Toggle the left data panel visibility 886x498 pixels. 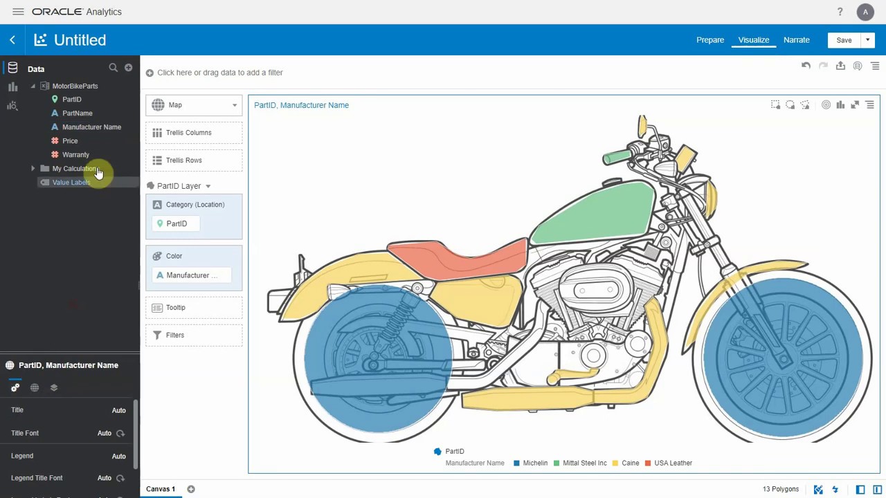click(x=860, y=490)
